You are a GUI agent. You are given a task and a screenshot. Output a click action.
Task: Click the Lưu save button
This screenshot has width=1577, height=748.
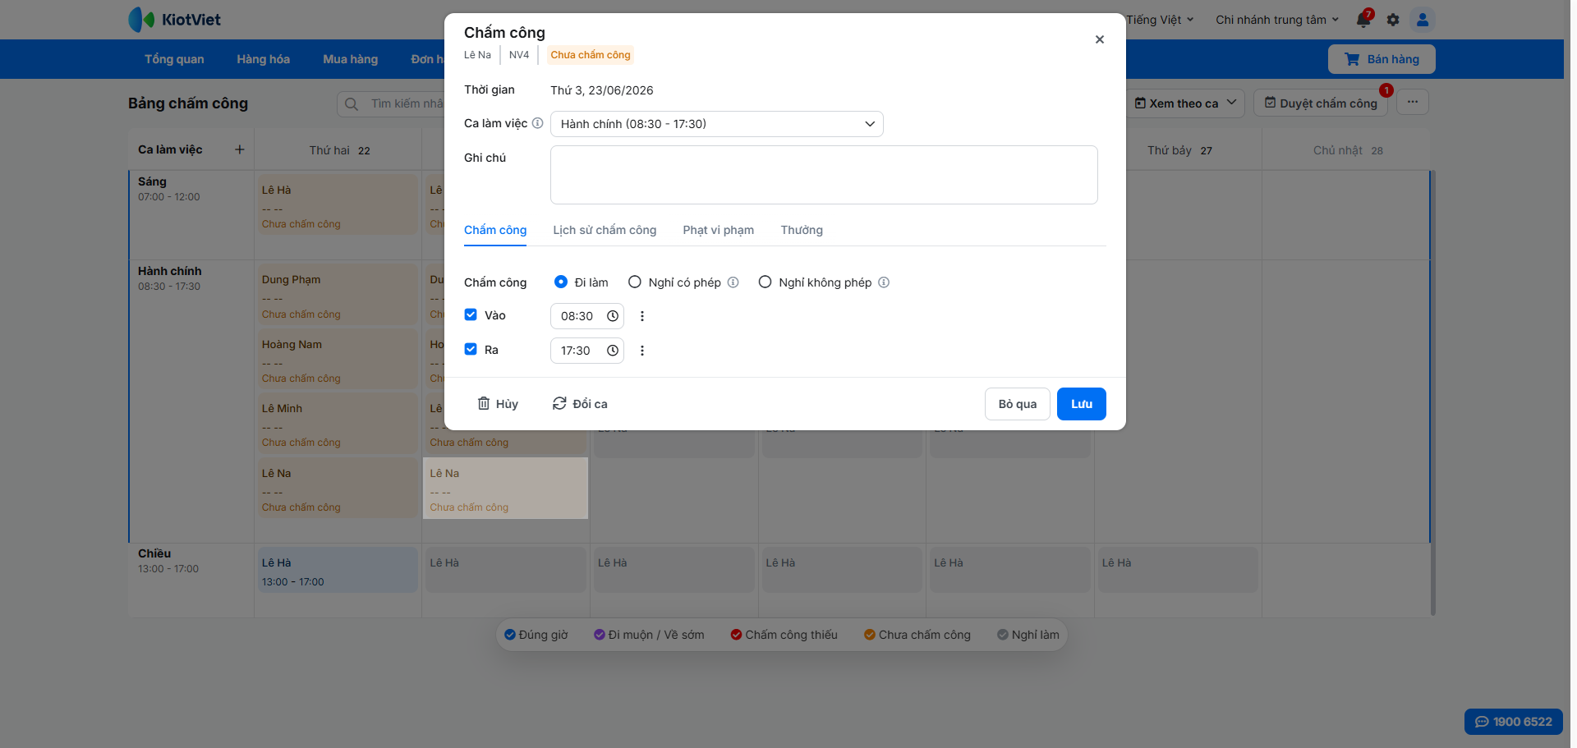coord(1082,404)
